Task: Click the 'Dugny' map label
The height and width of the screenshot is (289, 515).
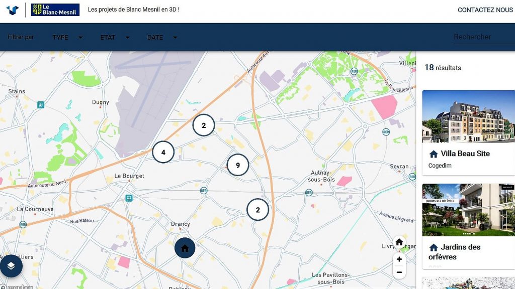Action: pyautogui.click(x=101, y=102)
